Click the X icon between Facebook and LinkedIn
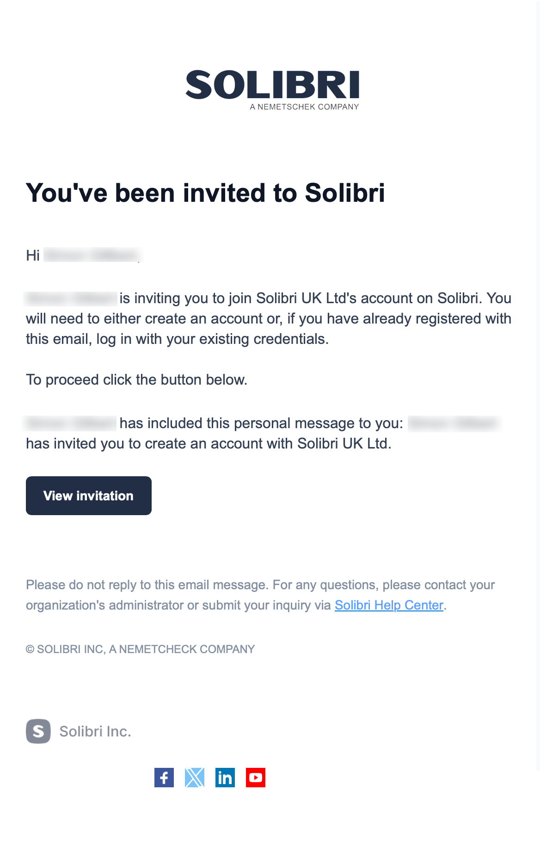This screenshot has width=540, height=847. point(195,778)
